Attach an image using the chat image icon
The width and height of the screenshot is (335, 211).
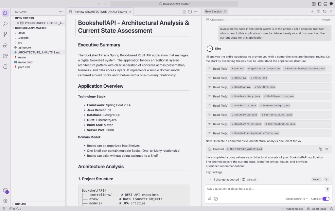click(216, 199)
